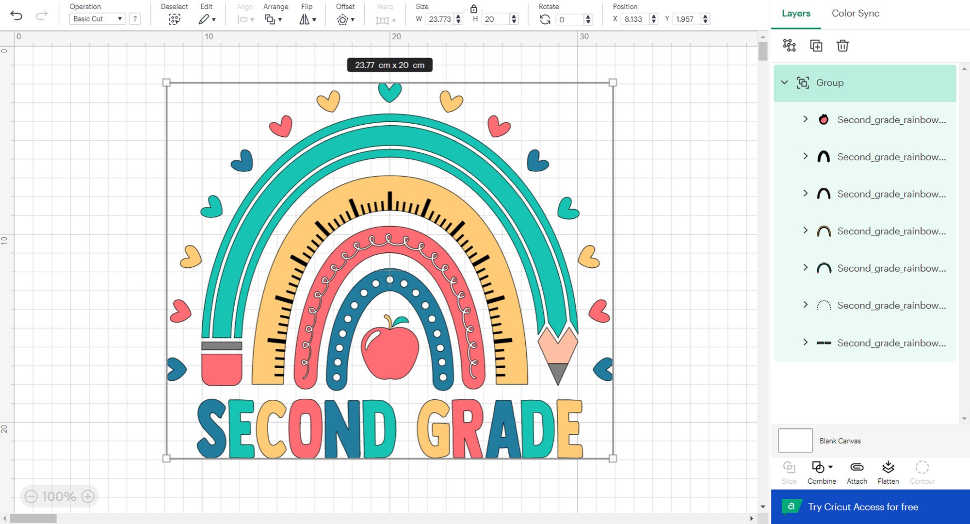Image resolution: width=970 pixels, height=524 pixels.
Task: Open the Basic Cut operation dropdown
Action: 97,19
